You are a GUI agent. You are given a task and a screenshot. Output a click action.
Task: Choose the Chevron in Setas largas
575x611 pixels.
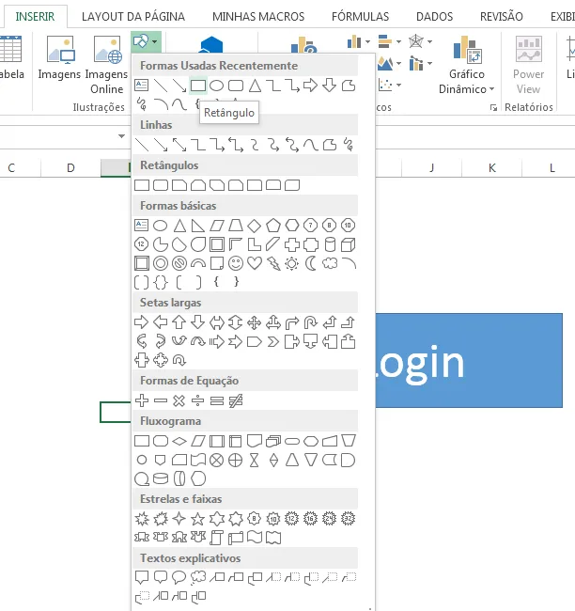(273, 342)
